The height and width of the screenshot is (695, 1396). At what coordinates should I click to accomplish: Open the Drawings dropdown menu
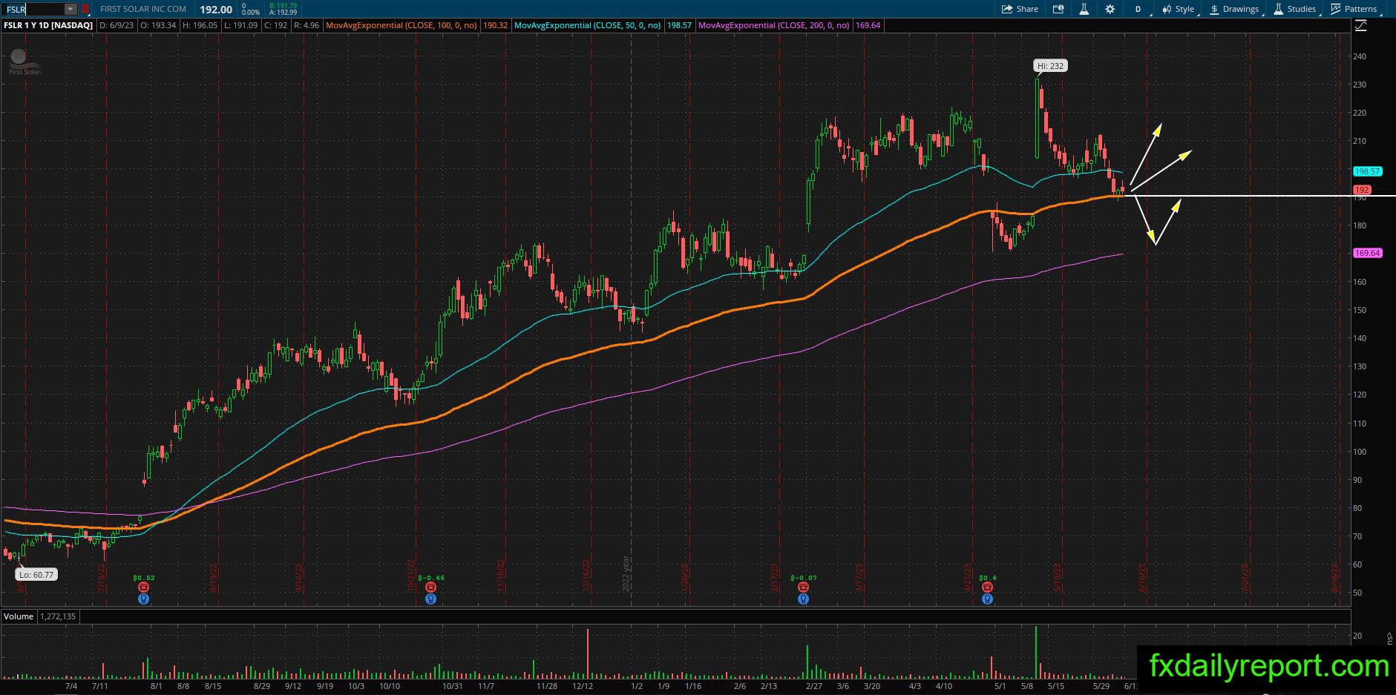pyautogui.click(x=1234, y=9)
